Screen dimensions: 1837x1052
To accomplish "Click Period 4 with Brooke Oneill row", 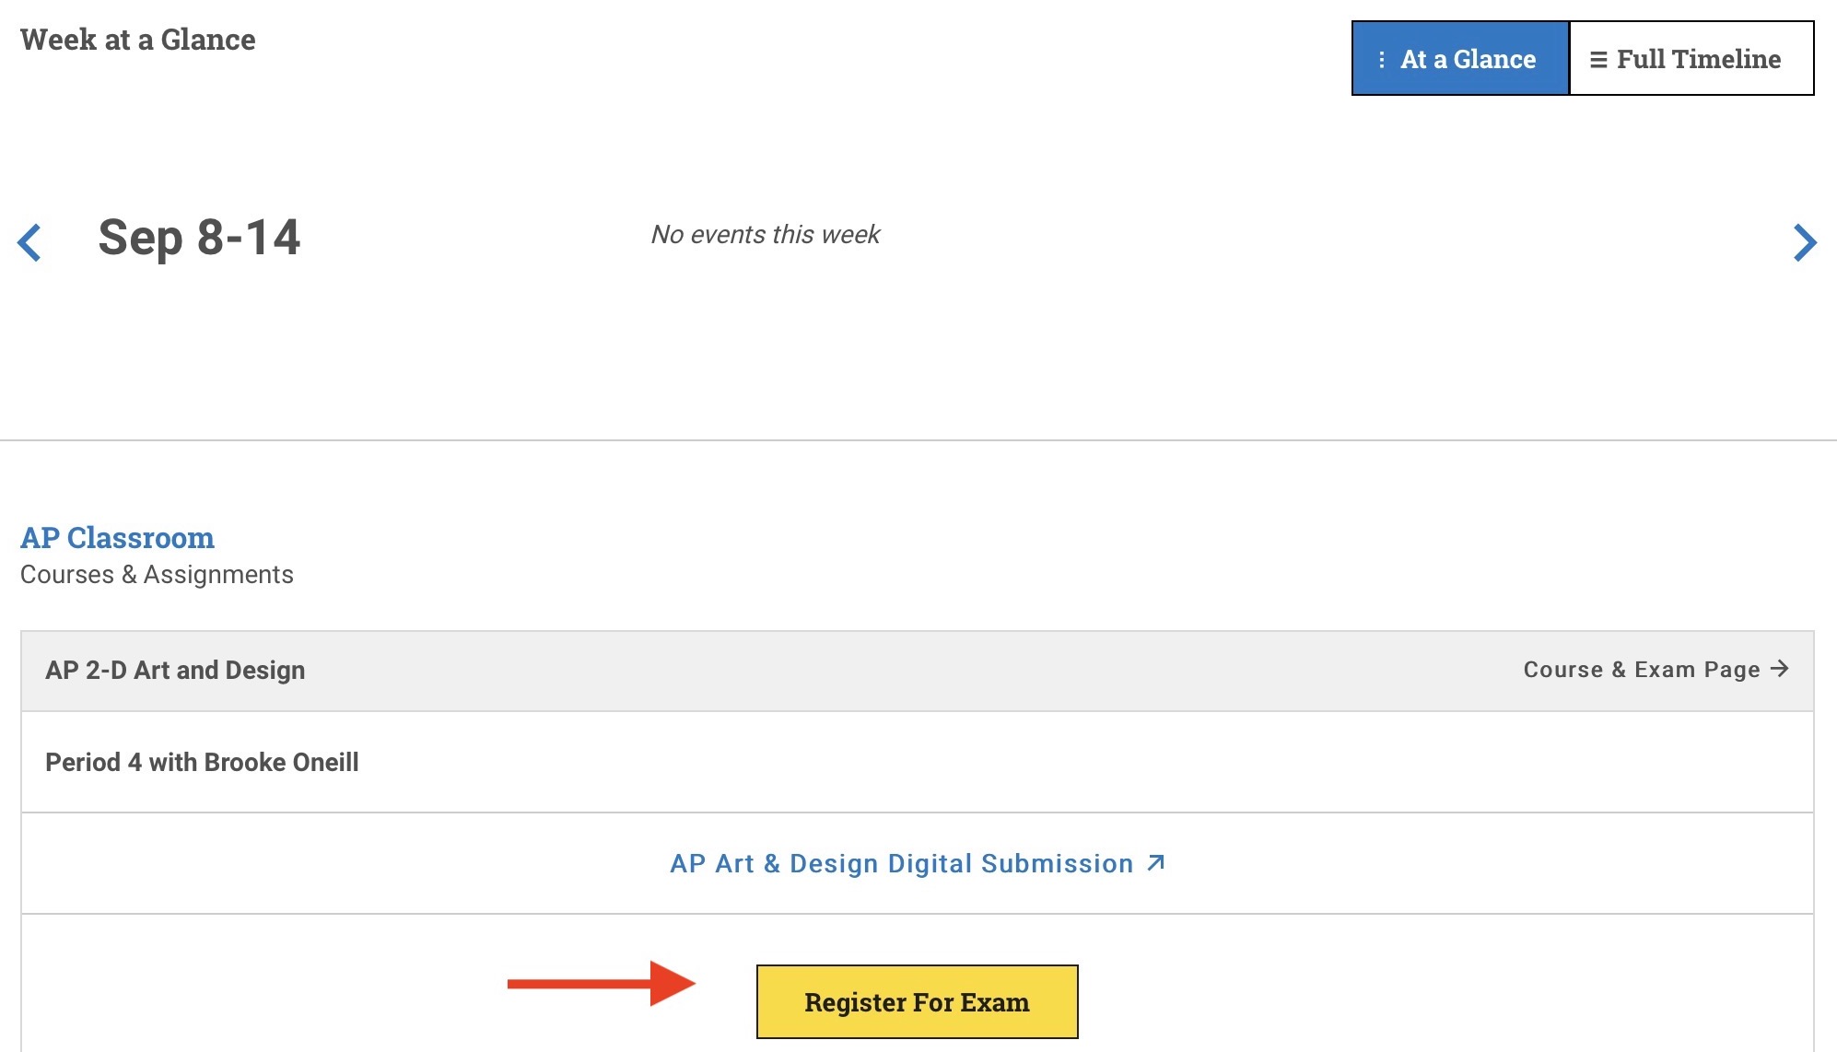I will coord(202,763).
